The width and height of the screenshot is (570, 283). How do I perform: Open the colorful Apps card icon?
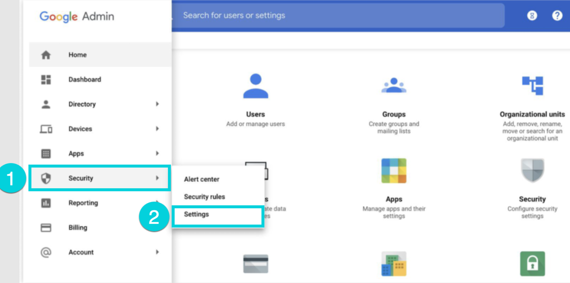click(394, 171)
